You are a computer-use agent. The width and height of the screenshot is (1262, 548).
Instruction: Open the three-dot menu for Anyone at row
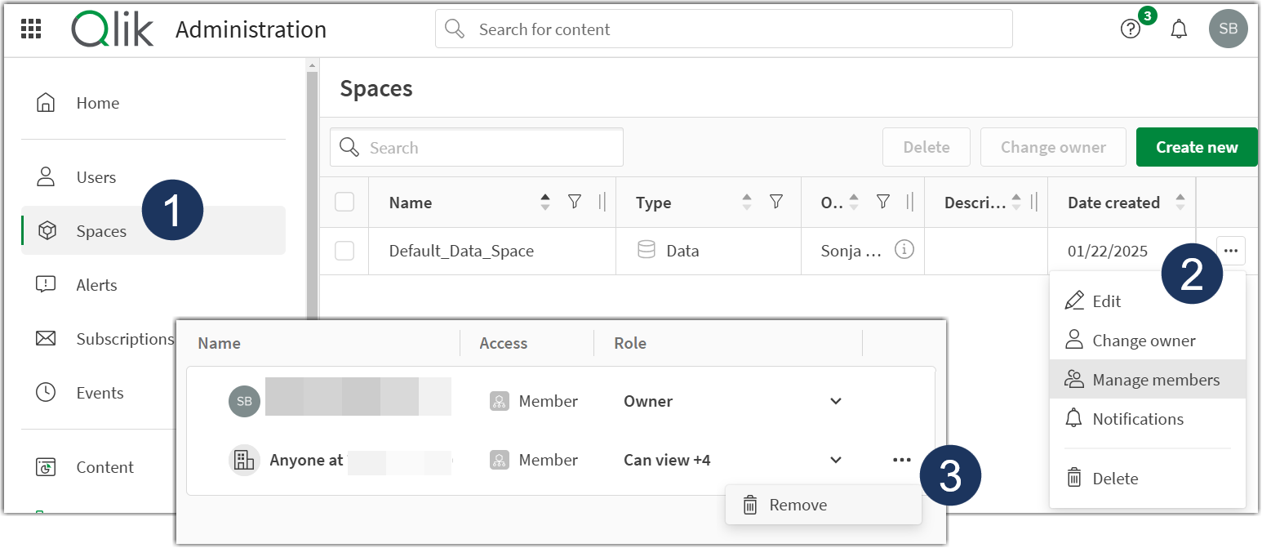(x=902, y=460)
